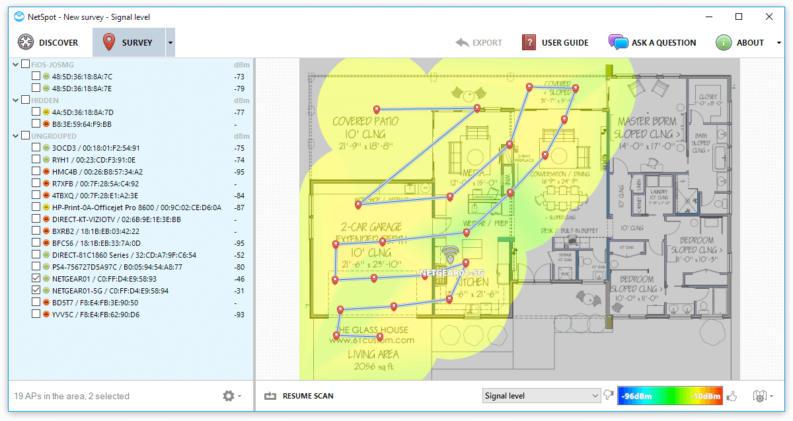Image resolution: width=793 pixels, height=421 pixels.
Task: Click the signal icon next to 3OCD3
Action: 46,148
